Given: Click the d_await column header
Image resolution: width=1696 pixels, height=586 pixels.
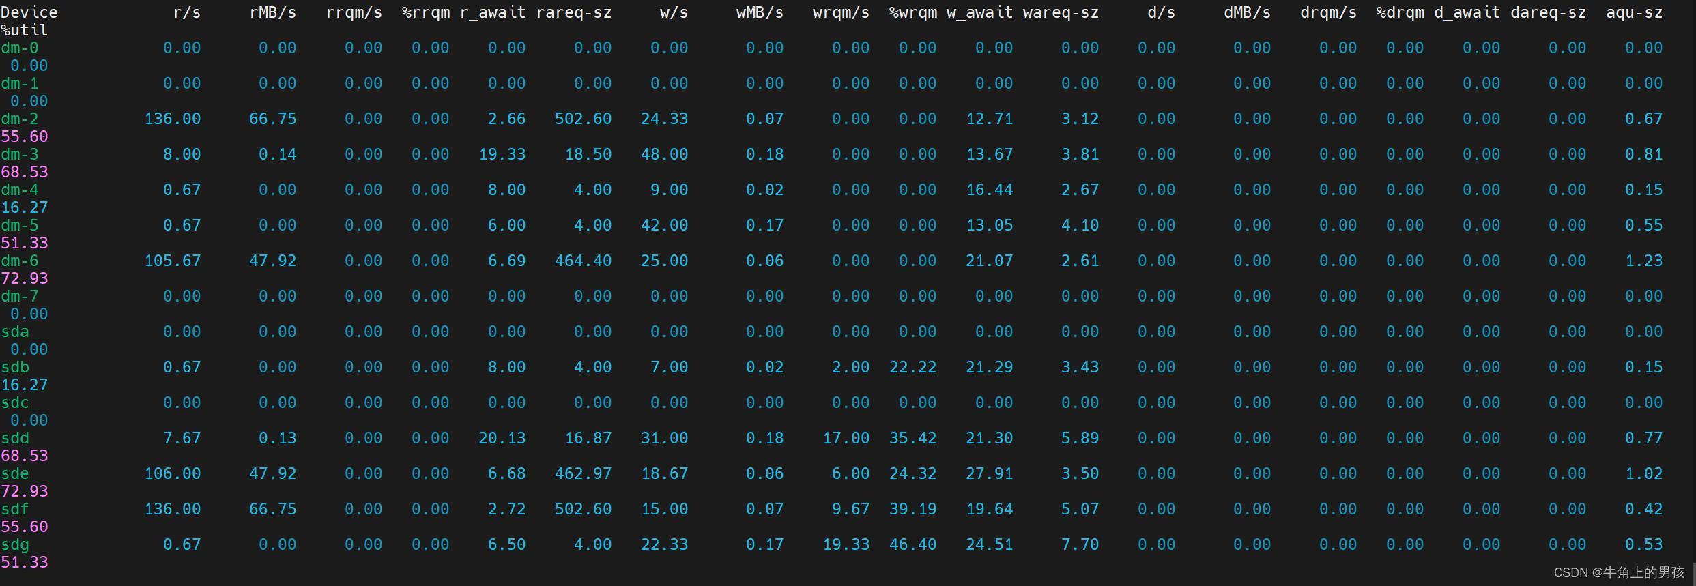Looking at the screenshot, I should [x=1467, y=12].
